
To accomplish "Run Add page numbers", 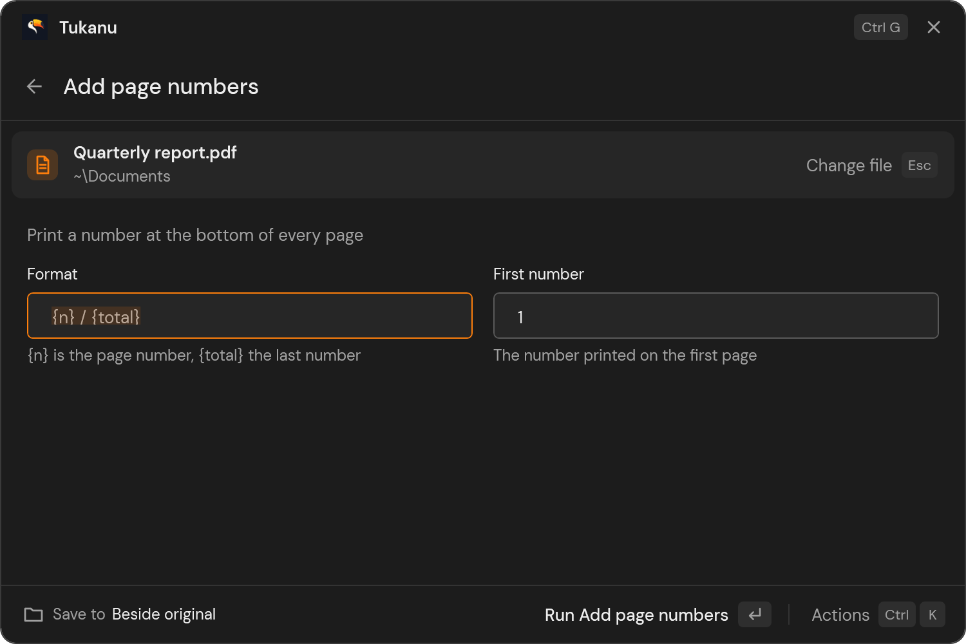I will 636,615.
